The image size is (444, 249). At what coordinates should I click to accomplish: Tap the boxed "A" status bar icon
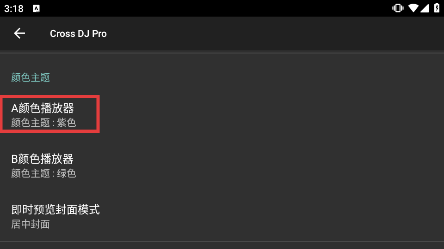coord(37,8)
